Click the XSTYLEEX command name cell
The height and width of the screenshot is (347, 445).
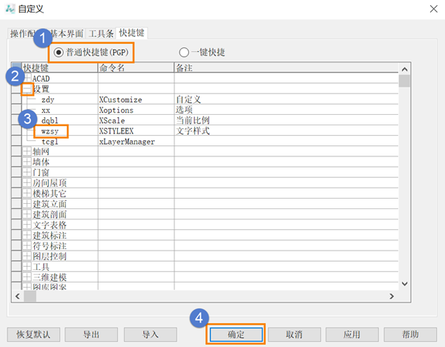click(136, 131)
